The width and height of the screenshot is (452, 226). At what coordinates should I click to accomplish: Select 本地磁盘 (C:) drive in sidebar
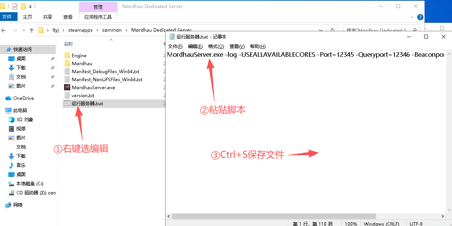29,184
